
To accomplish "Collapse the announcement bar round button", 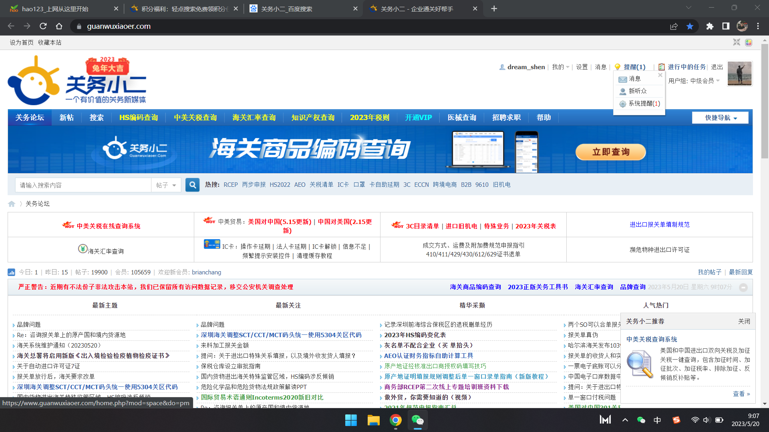I will (743, 288).
